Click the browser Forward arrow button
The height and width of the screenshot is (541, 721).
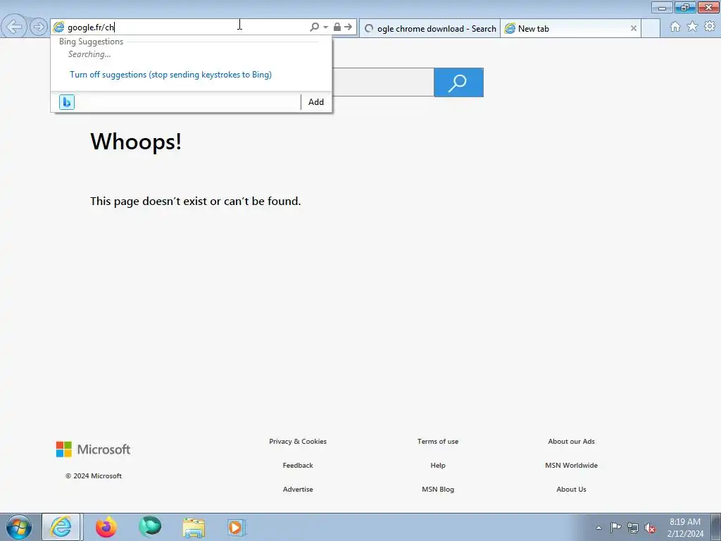39,27
